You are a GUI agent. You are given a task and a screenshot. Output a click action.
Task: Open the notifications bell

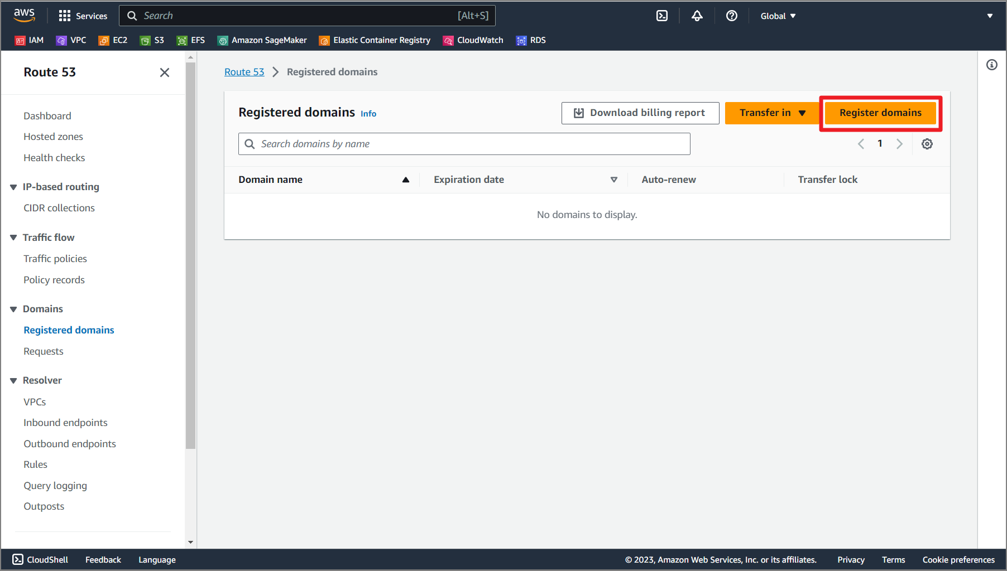point(697,16)
